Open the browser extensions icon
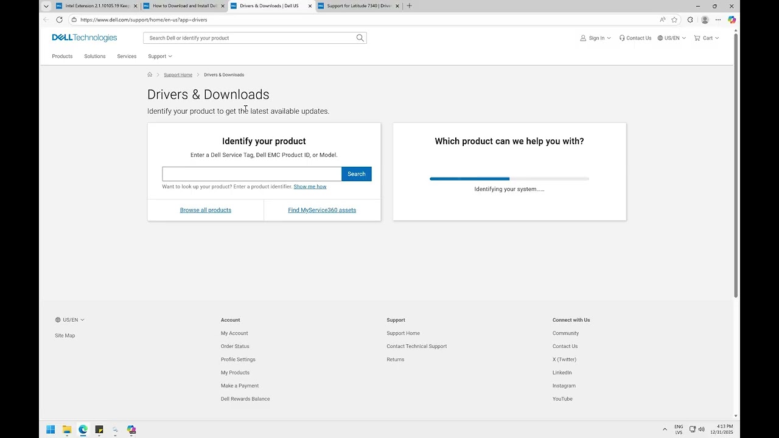 (x=690, y=19)
